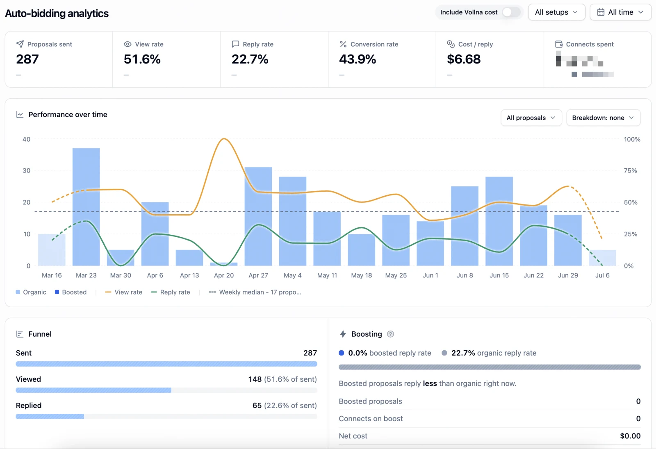The image size is (656, 449).
Task: Click the '65 (22.6% of sent)' text
Action: pyautogui.click(x=285, y=406)
